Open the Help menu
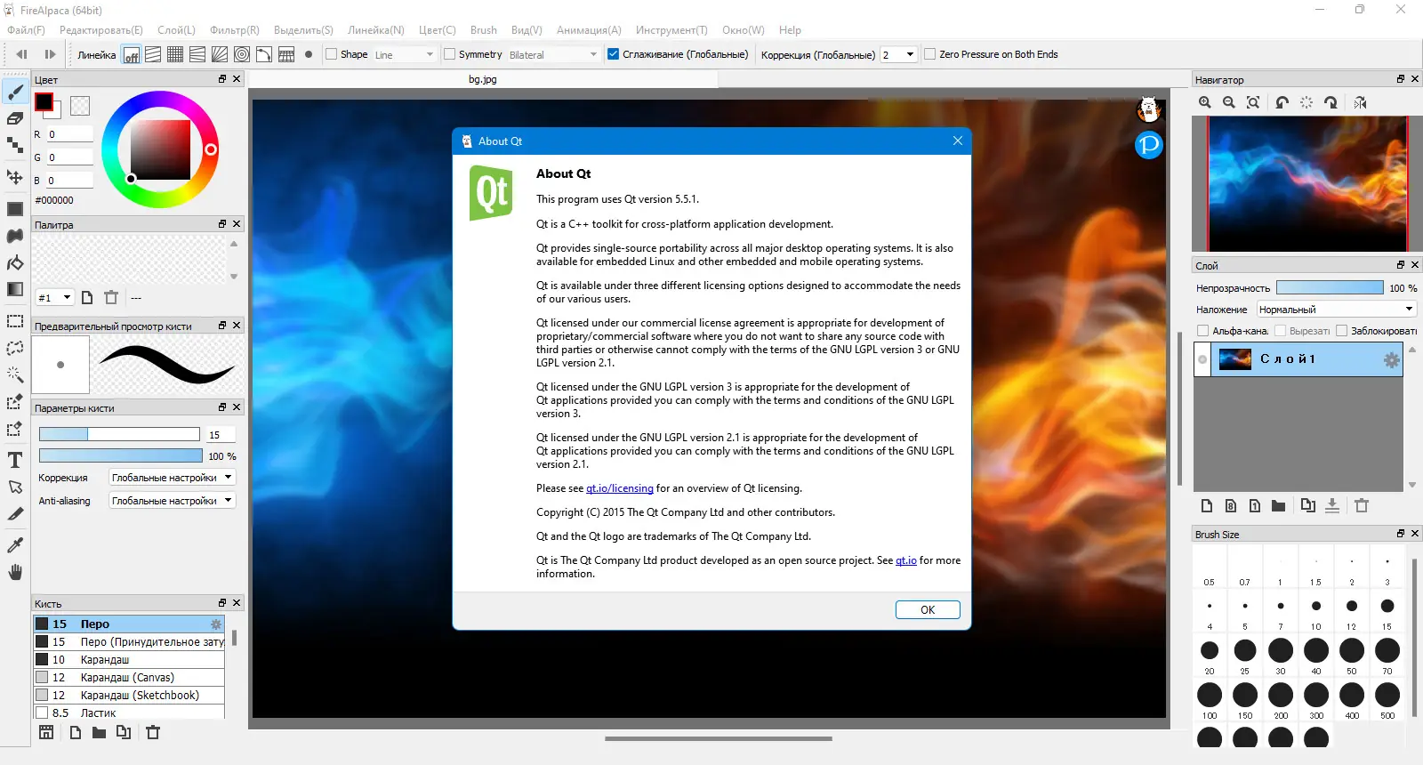The height and width of the screenshot is (765, 1423). click(790, 30)
